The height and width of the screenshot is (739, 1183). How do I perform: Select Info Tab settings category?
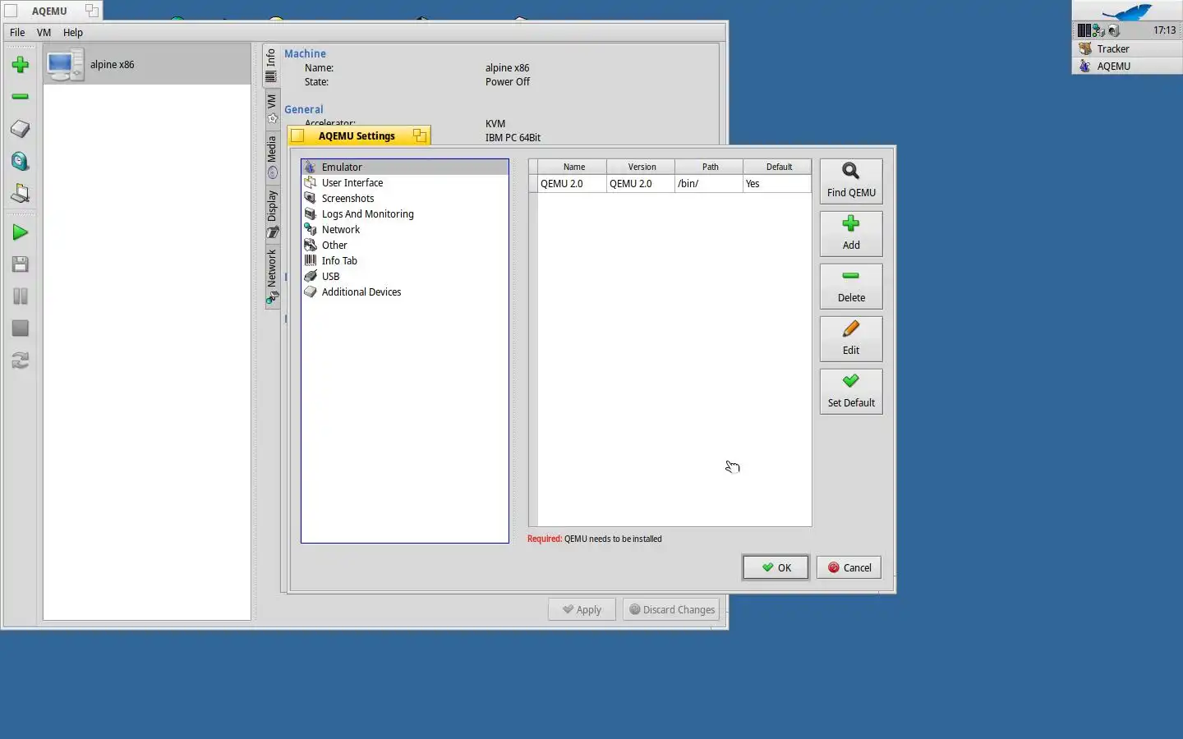405,261
